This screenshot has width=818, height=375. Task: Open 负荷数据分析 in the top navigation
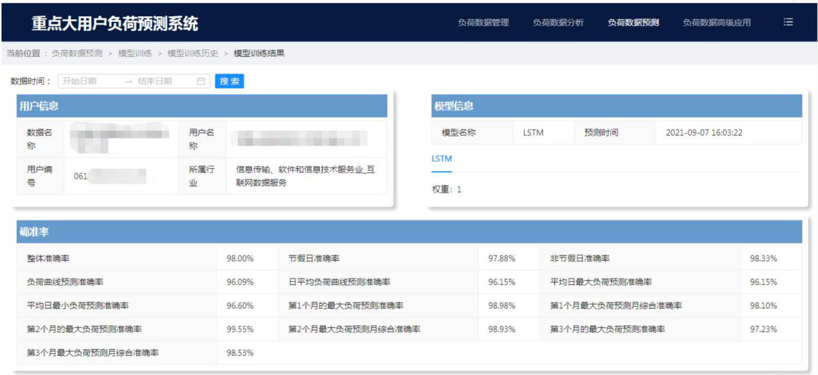click(558, 23)
